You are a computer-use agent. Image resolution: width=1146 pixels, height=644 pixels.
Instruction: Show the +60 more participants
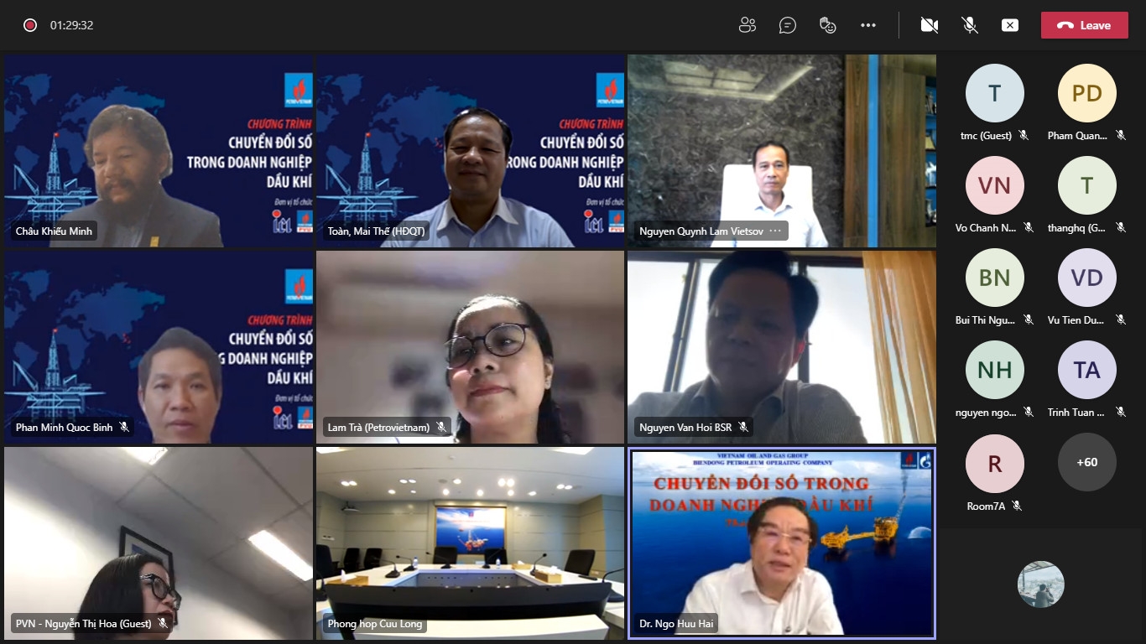click(x=1087, y=462)
